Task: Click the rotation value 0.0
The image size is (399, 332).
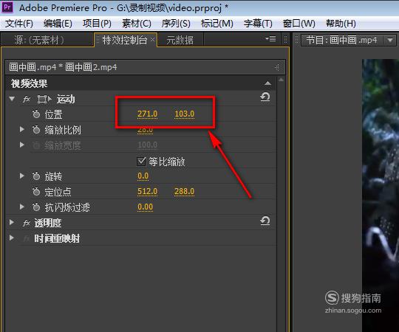Action: pos(143,176)
